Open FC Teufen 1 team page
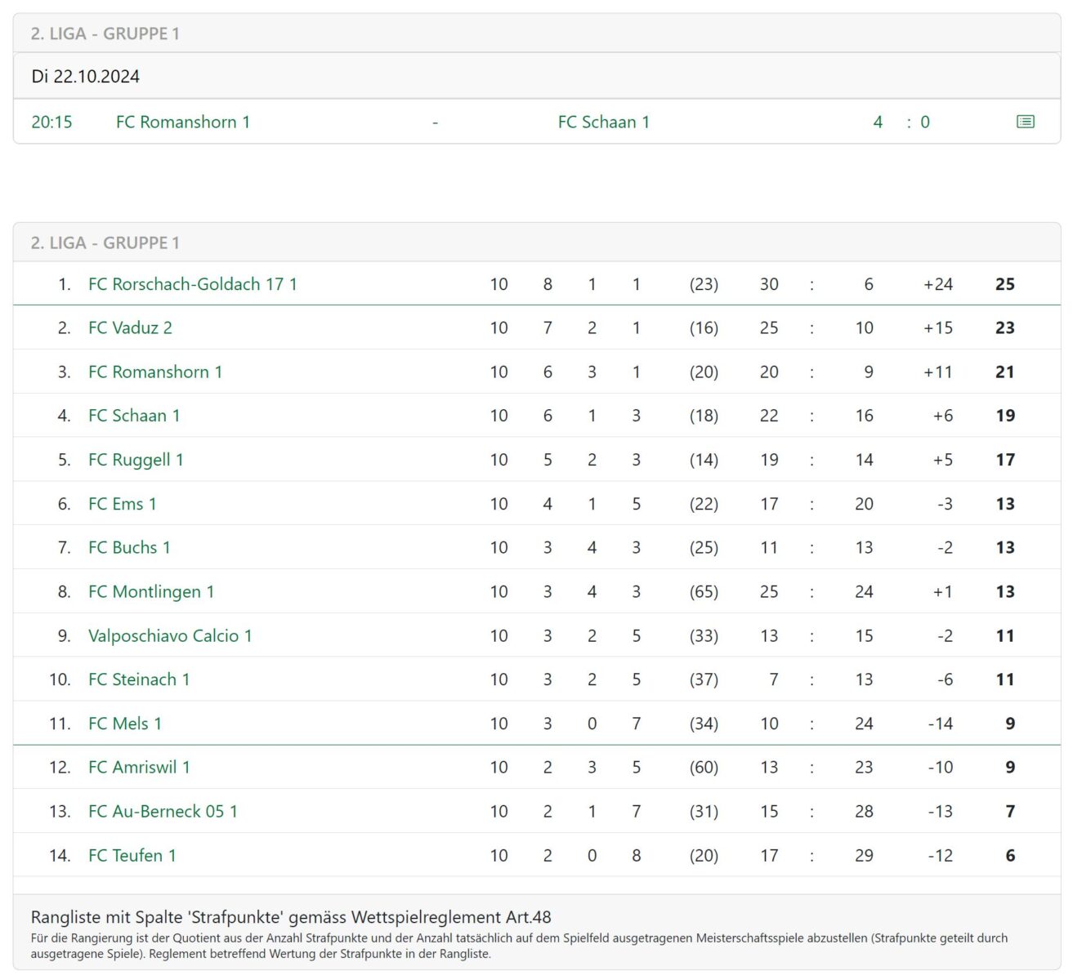1073x980 pixels. click(x=132, y=855)
